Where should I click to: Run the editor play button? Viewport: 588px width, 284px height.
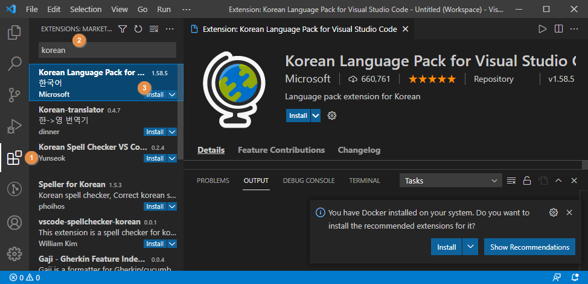tap(542, 29)
